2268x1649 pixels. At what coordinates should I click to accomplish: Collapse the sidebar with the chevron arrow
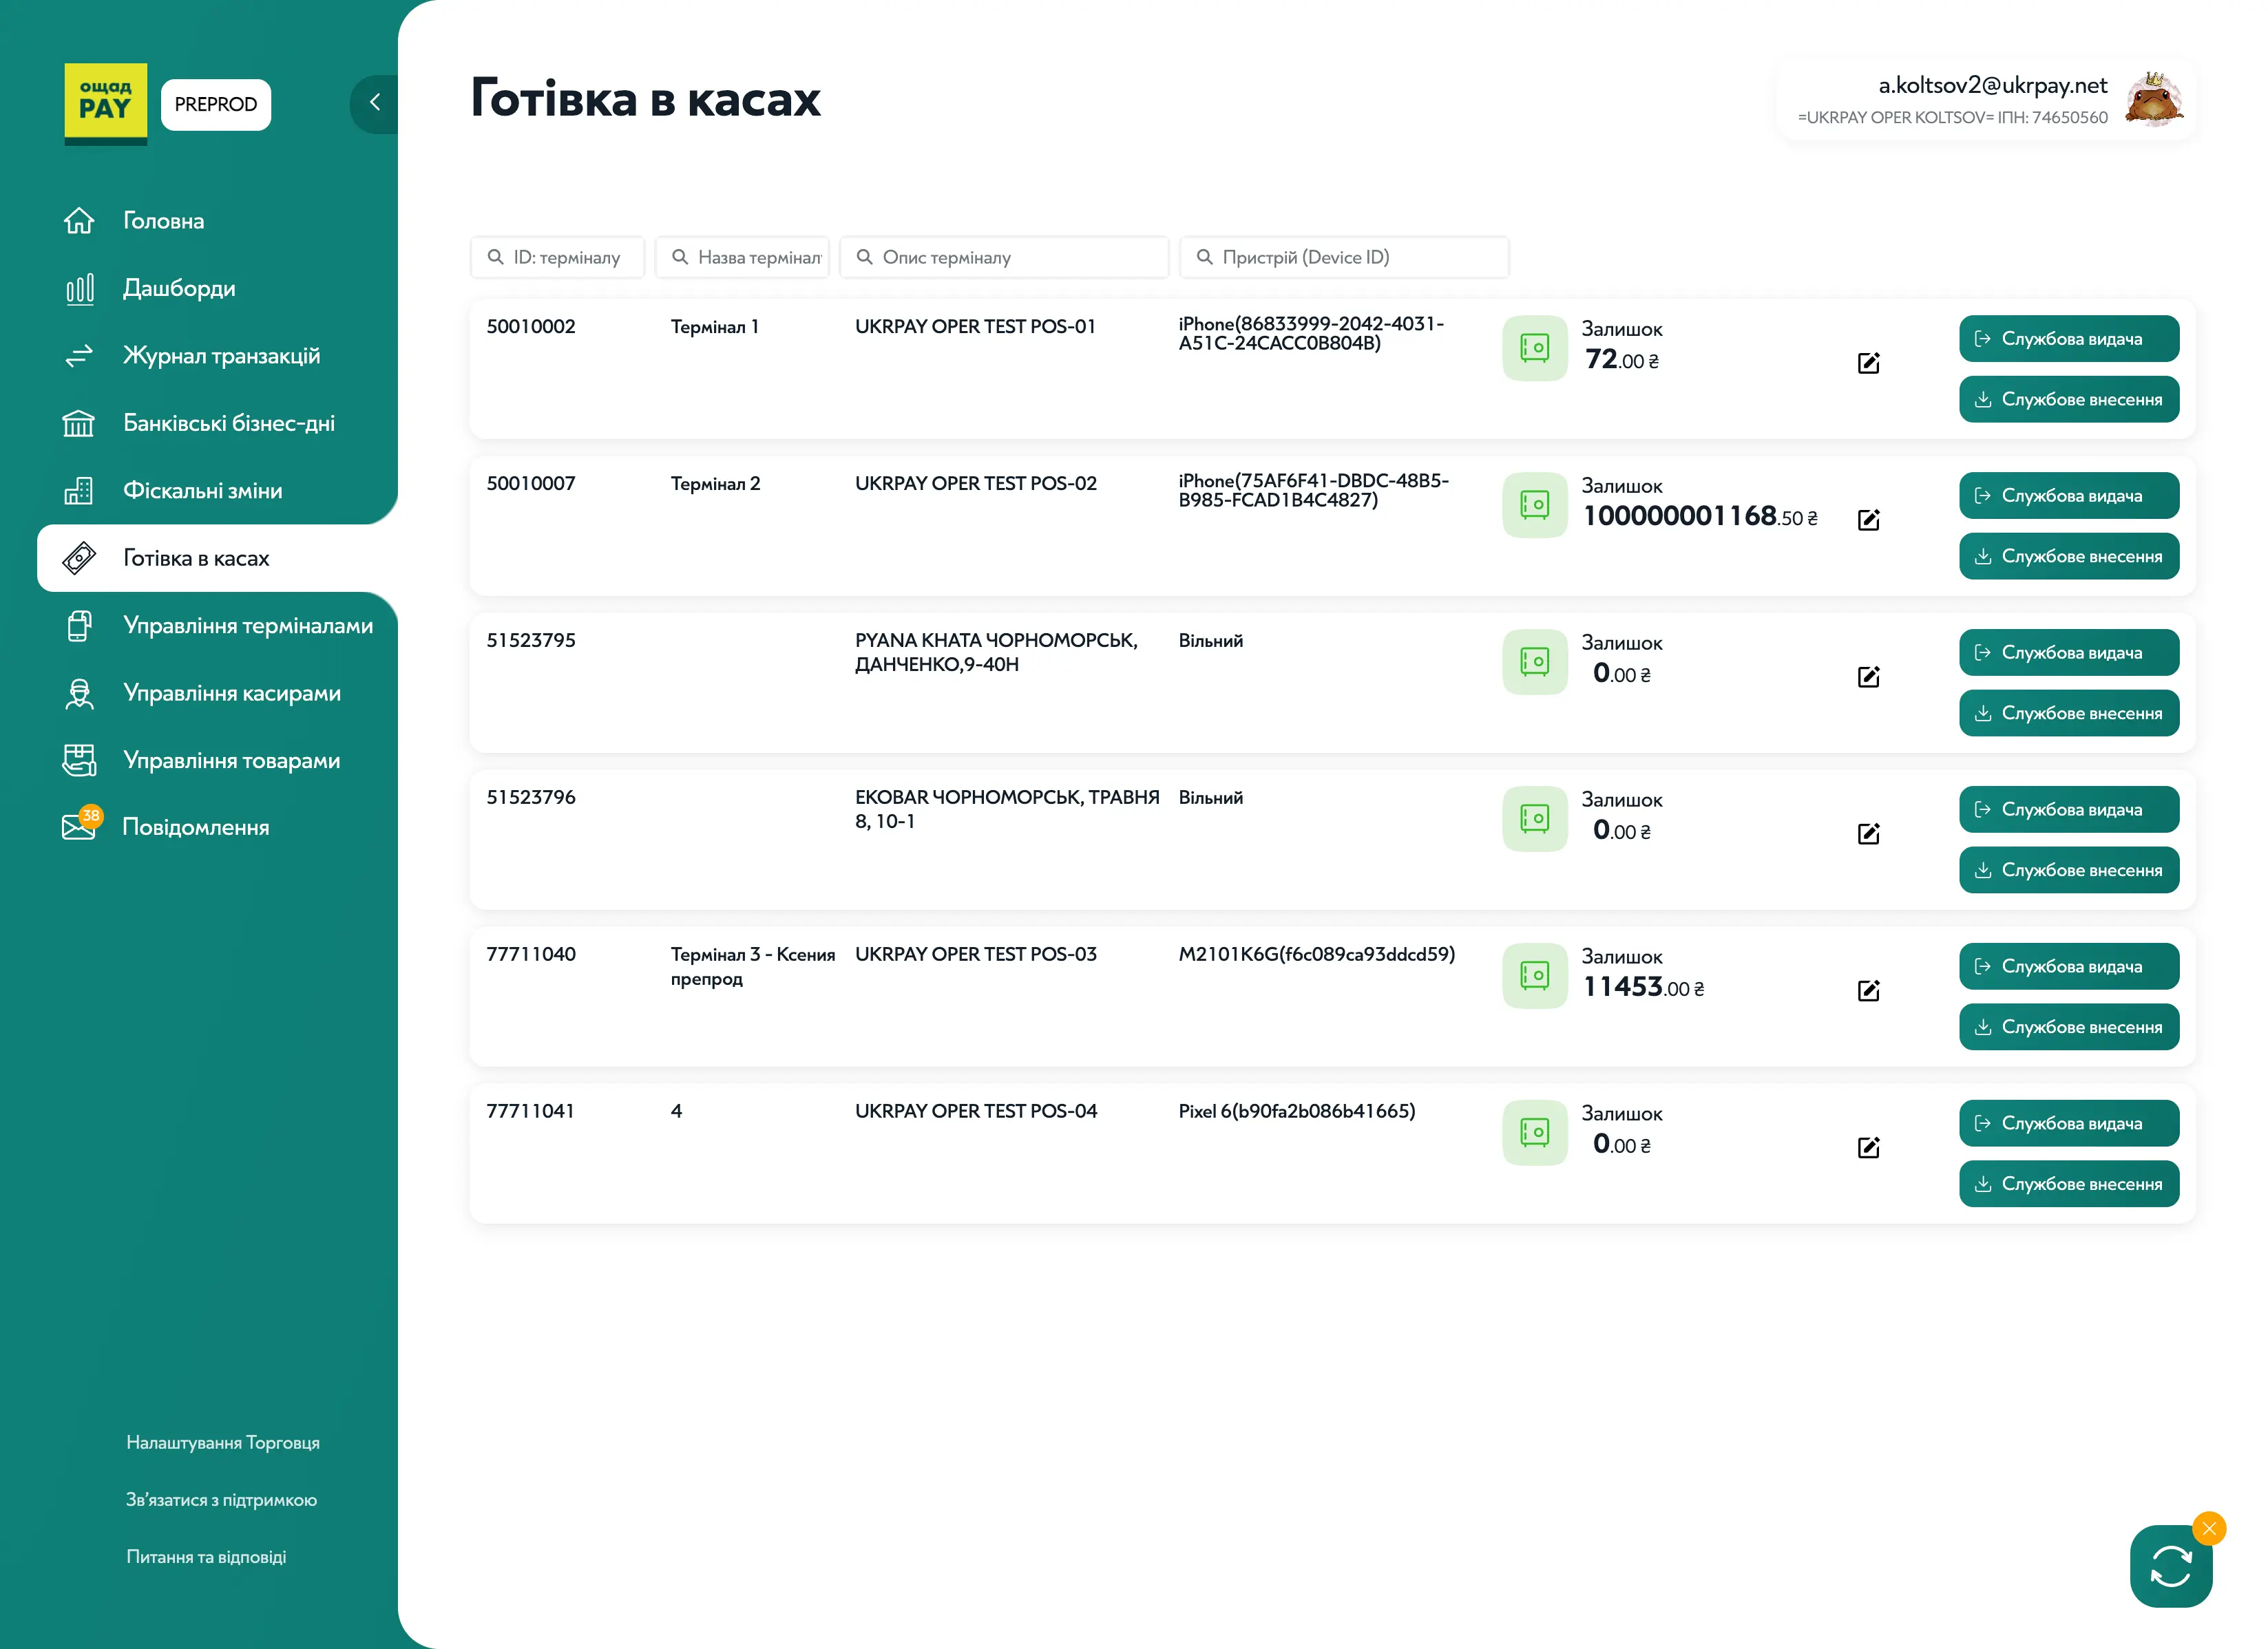point(375,102)
